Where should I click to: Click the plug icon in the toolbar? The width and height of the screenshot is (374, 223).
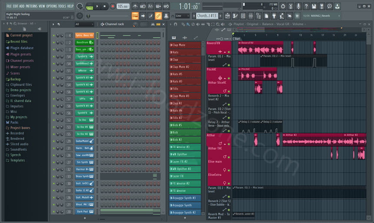point(274,16)
